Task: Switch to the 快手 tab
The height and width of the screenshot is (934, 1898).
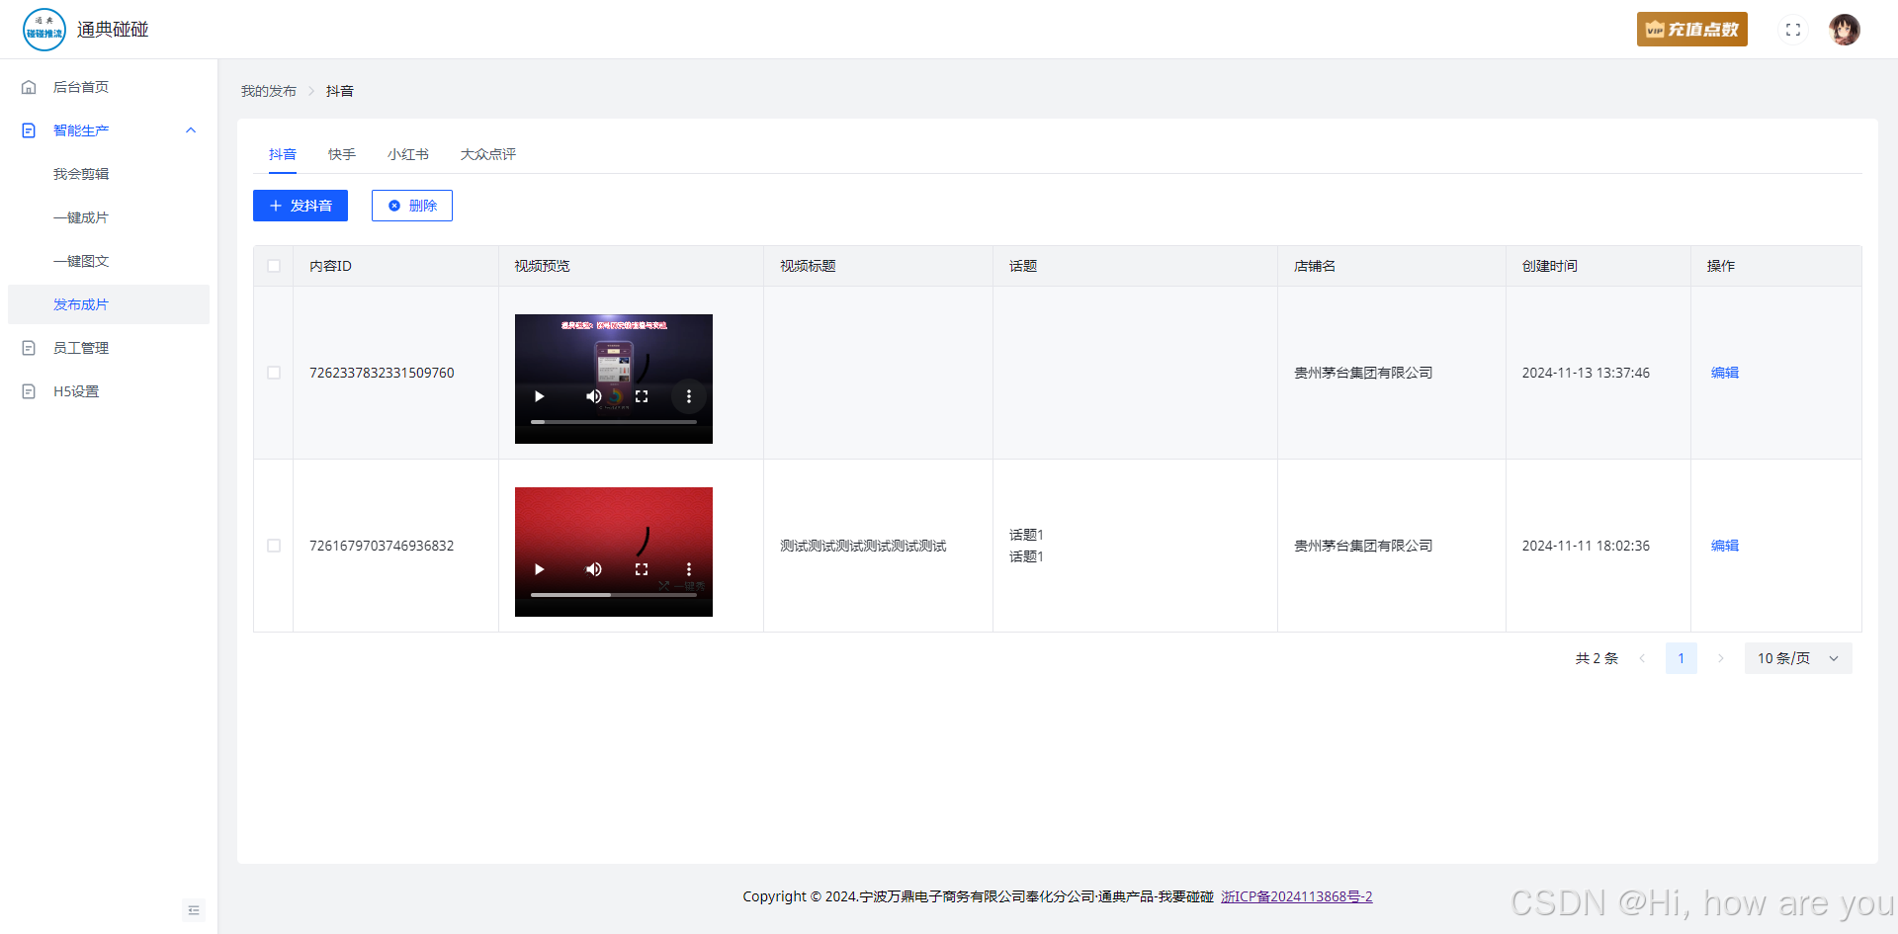Action: tap(342, 154)
